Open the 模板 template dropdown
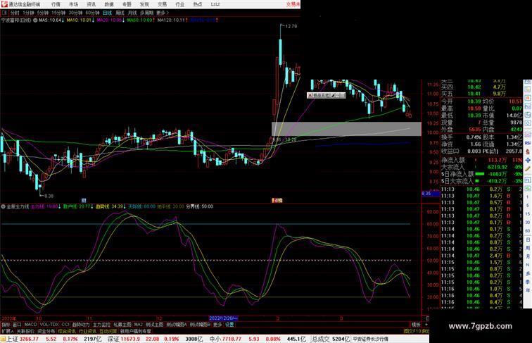532x343 pixels. [x=417, y=325]
